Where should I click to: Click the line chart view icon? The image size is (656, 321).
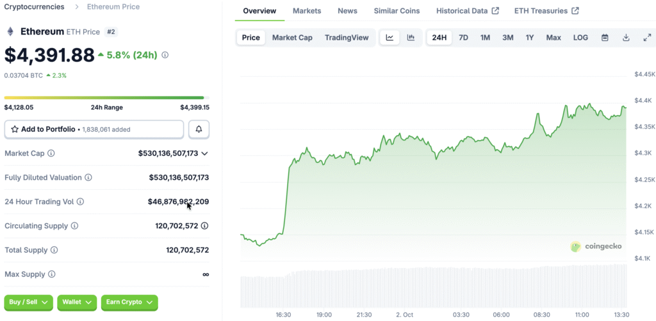coord(389,38)
